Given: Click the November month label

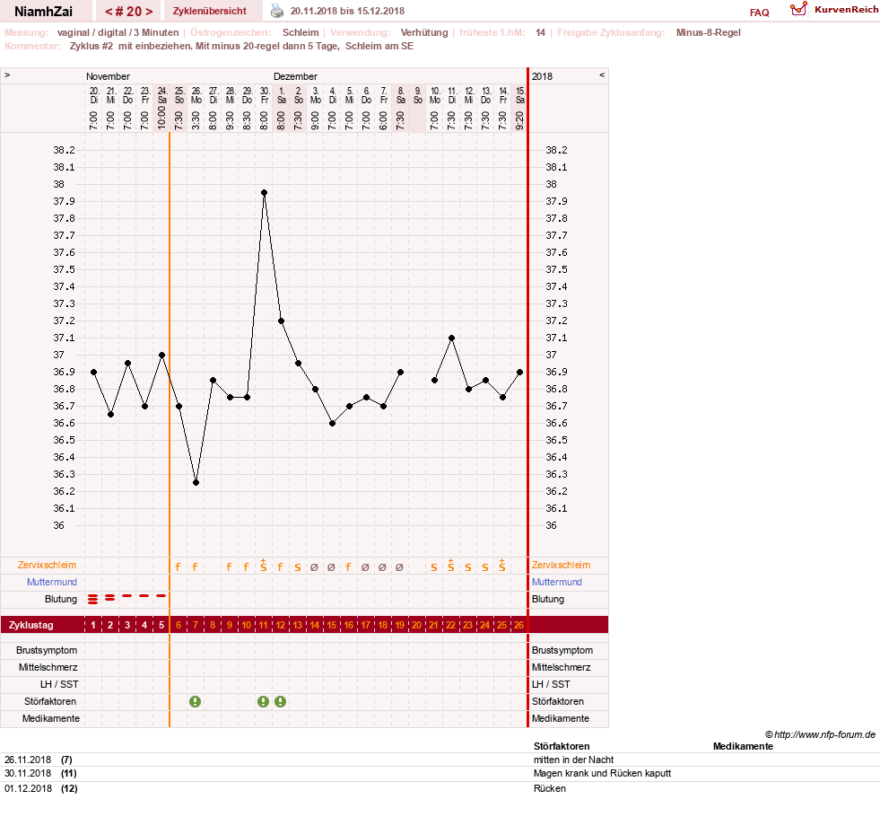Looking at the screenshot, I should 108,76.
